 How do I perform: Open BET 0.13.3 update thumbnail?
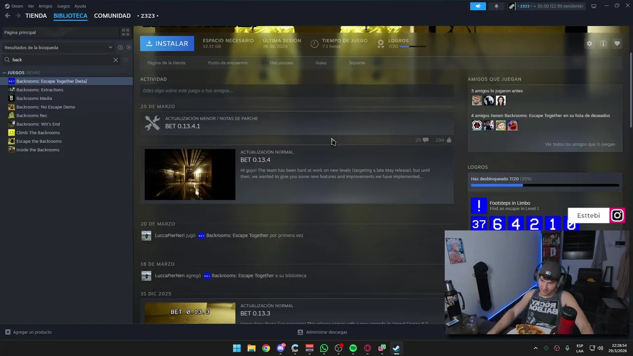190,313
